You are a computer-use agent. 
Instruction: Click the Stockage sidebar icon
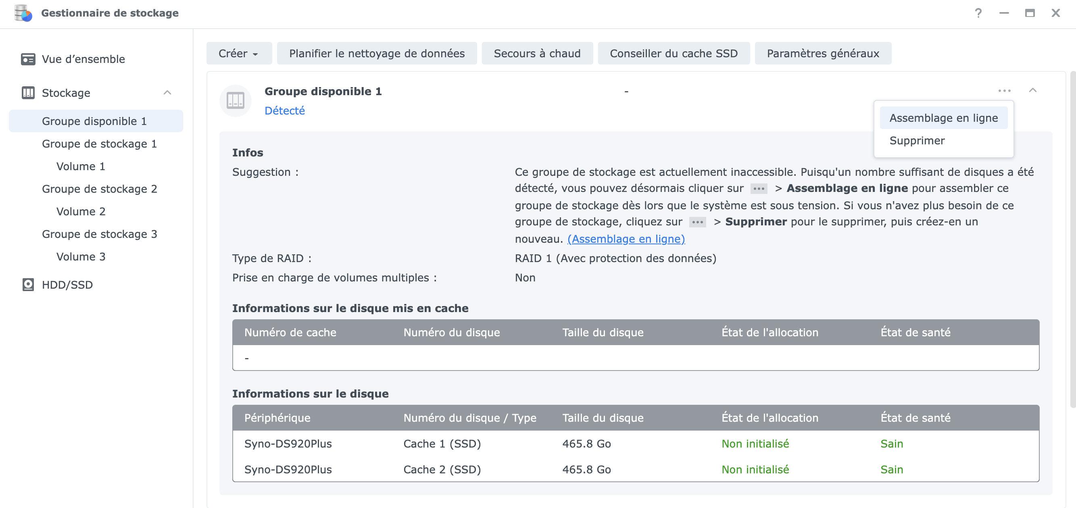tap(28, 93)
